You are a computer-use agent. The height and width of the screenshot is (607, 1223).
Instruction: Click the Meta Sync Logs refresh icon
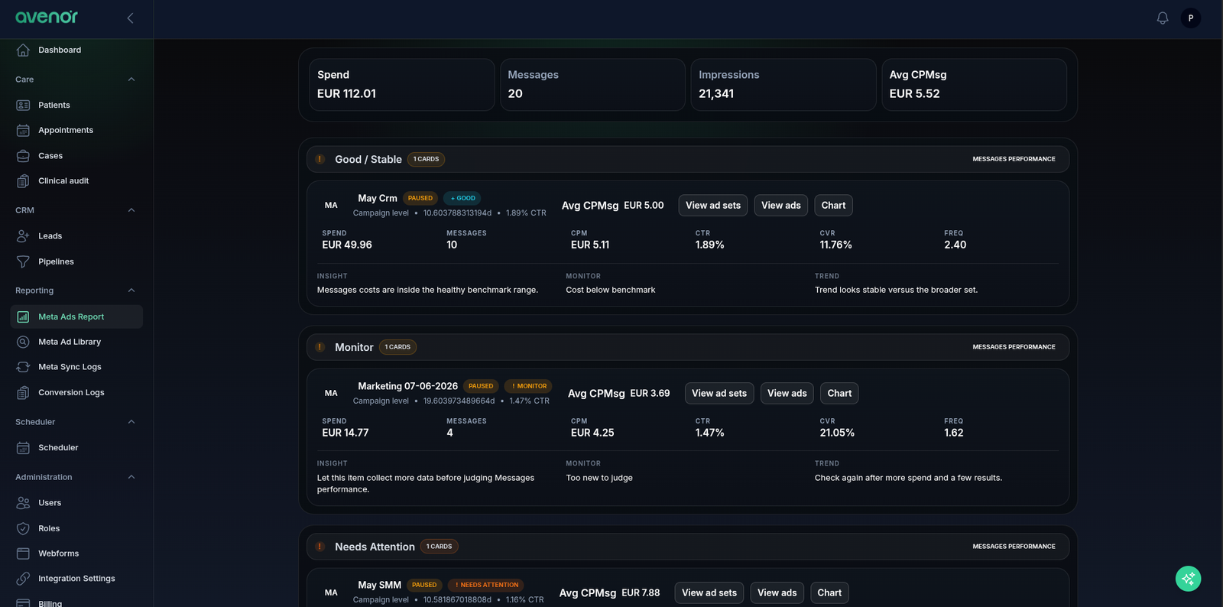coord(23,367)
